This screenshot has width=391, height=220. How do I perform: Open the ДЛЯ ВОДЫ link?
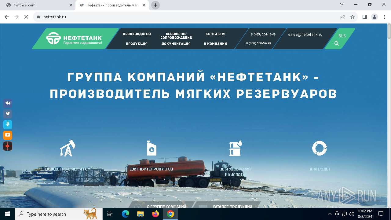[320, 169]
